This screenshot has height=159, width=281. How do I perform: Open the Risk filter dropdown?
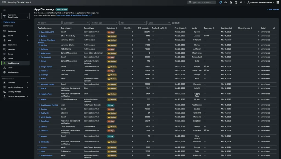(x=133, y=23)
